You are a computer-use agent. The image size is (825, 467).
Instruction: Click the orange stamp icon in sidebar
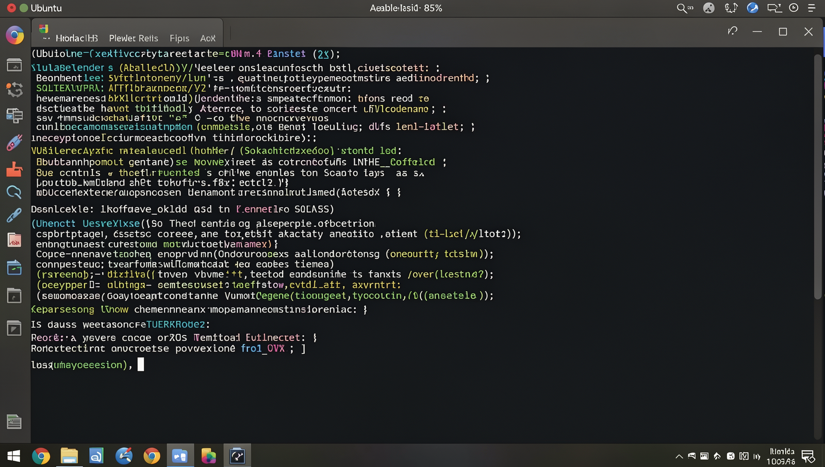click(14, 169)
